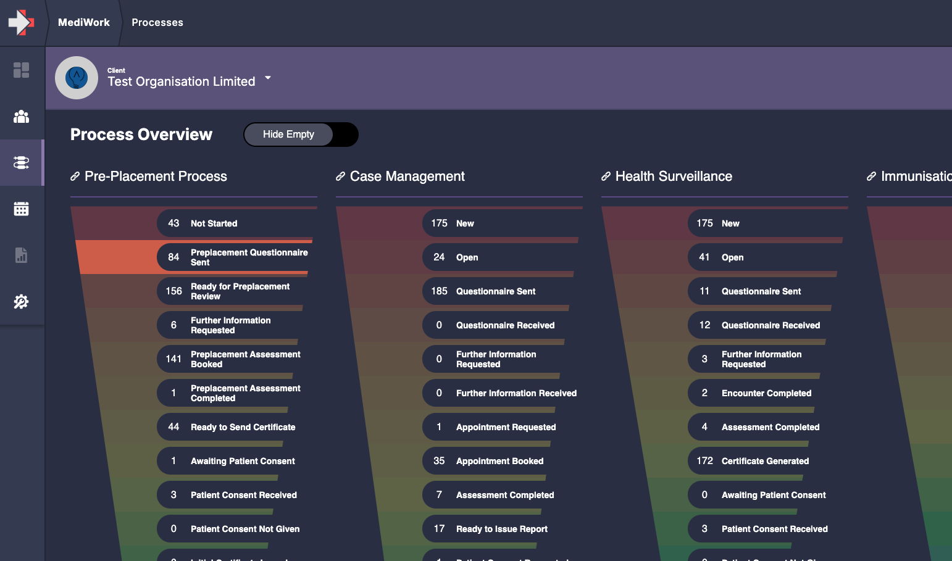Select the people/clients icon in the sidebar
This screenshot has height=561, width=952.
pyautogui.click(x=22, y=117)
